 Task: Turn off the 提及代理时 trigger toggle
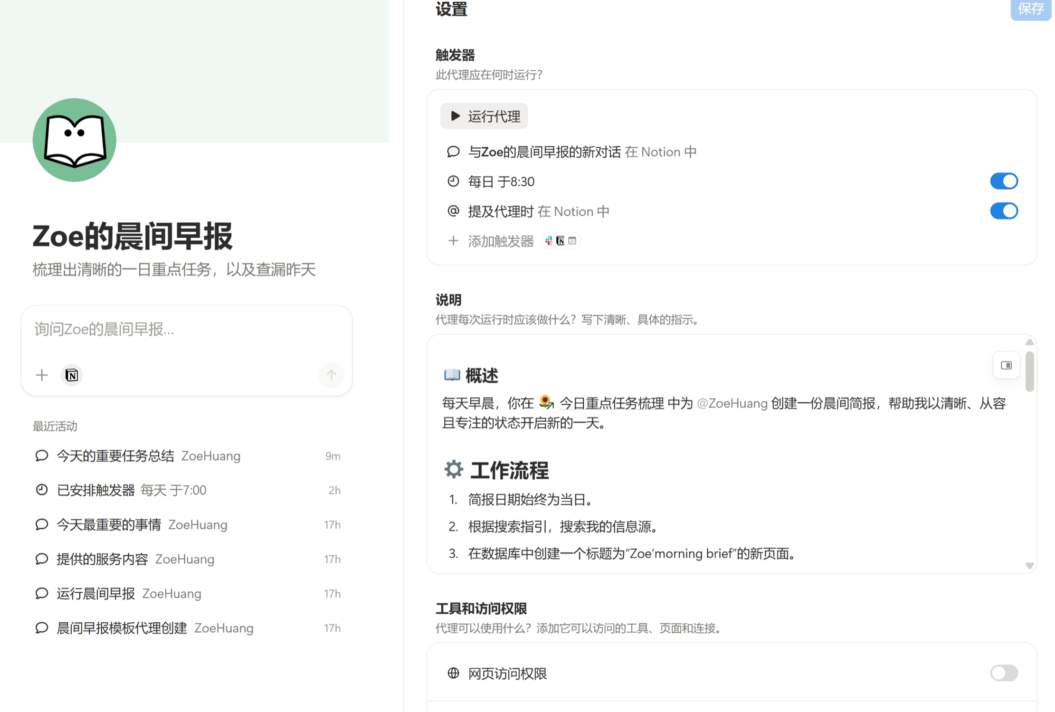pyautogui.click(x=1003, y=211)
